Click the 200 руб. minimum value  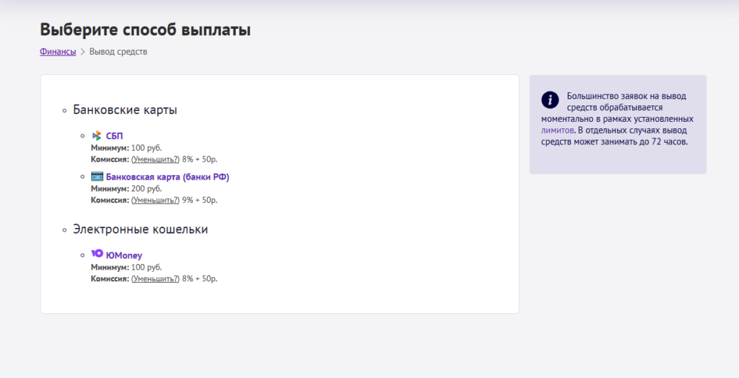[147, 188]
